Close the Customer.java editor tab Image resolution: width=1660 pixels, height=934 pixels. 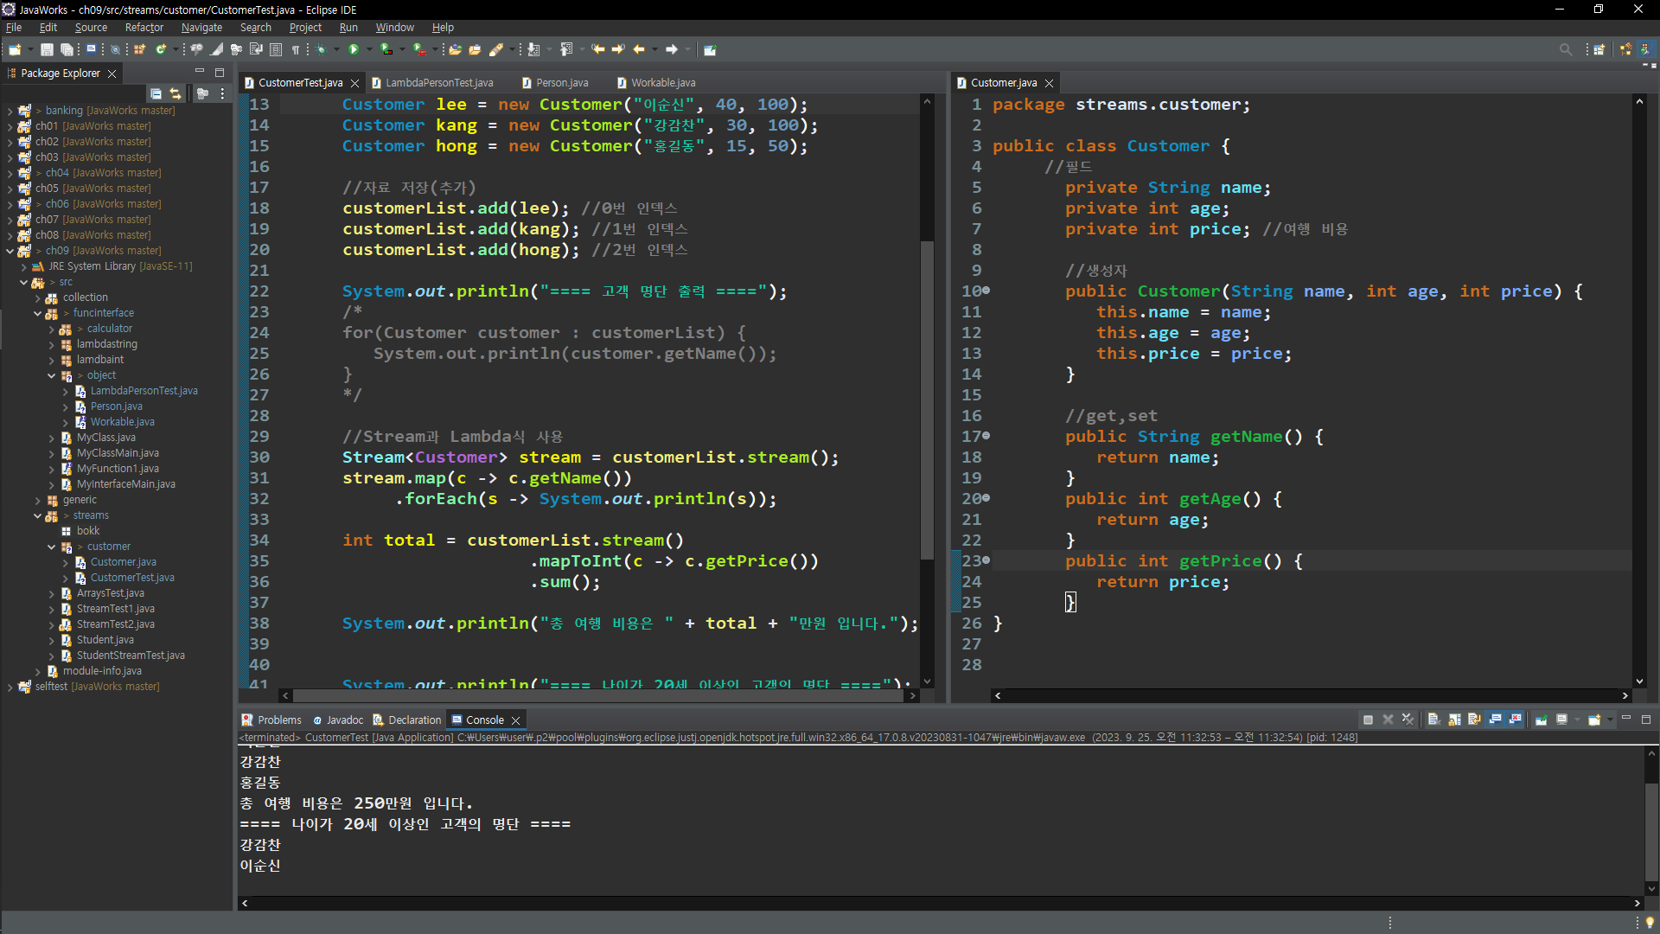pos(1049,83)
